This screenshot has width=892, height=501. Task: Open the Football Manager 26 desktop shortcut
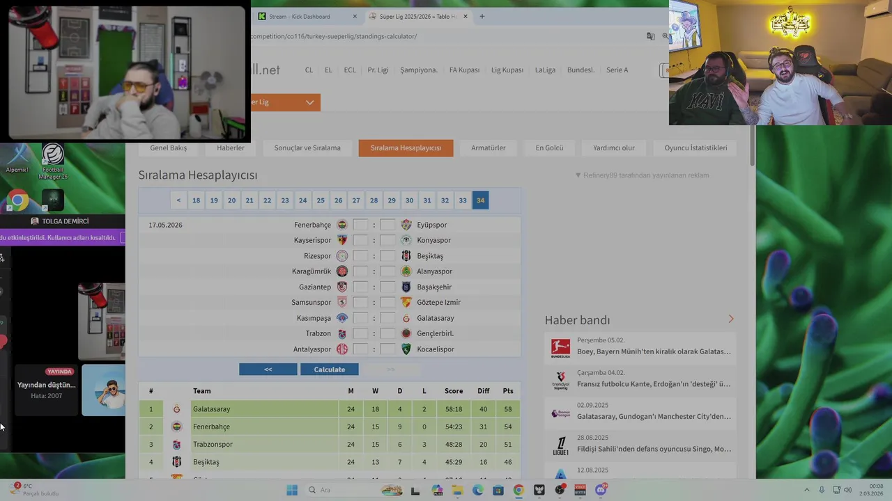[x=53, y=162]
